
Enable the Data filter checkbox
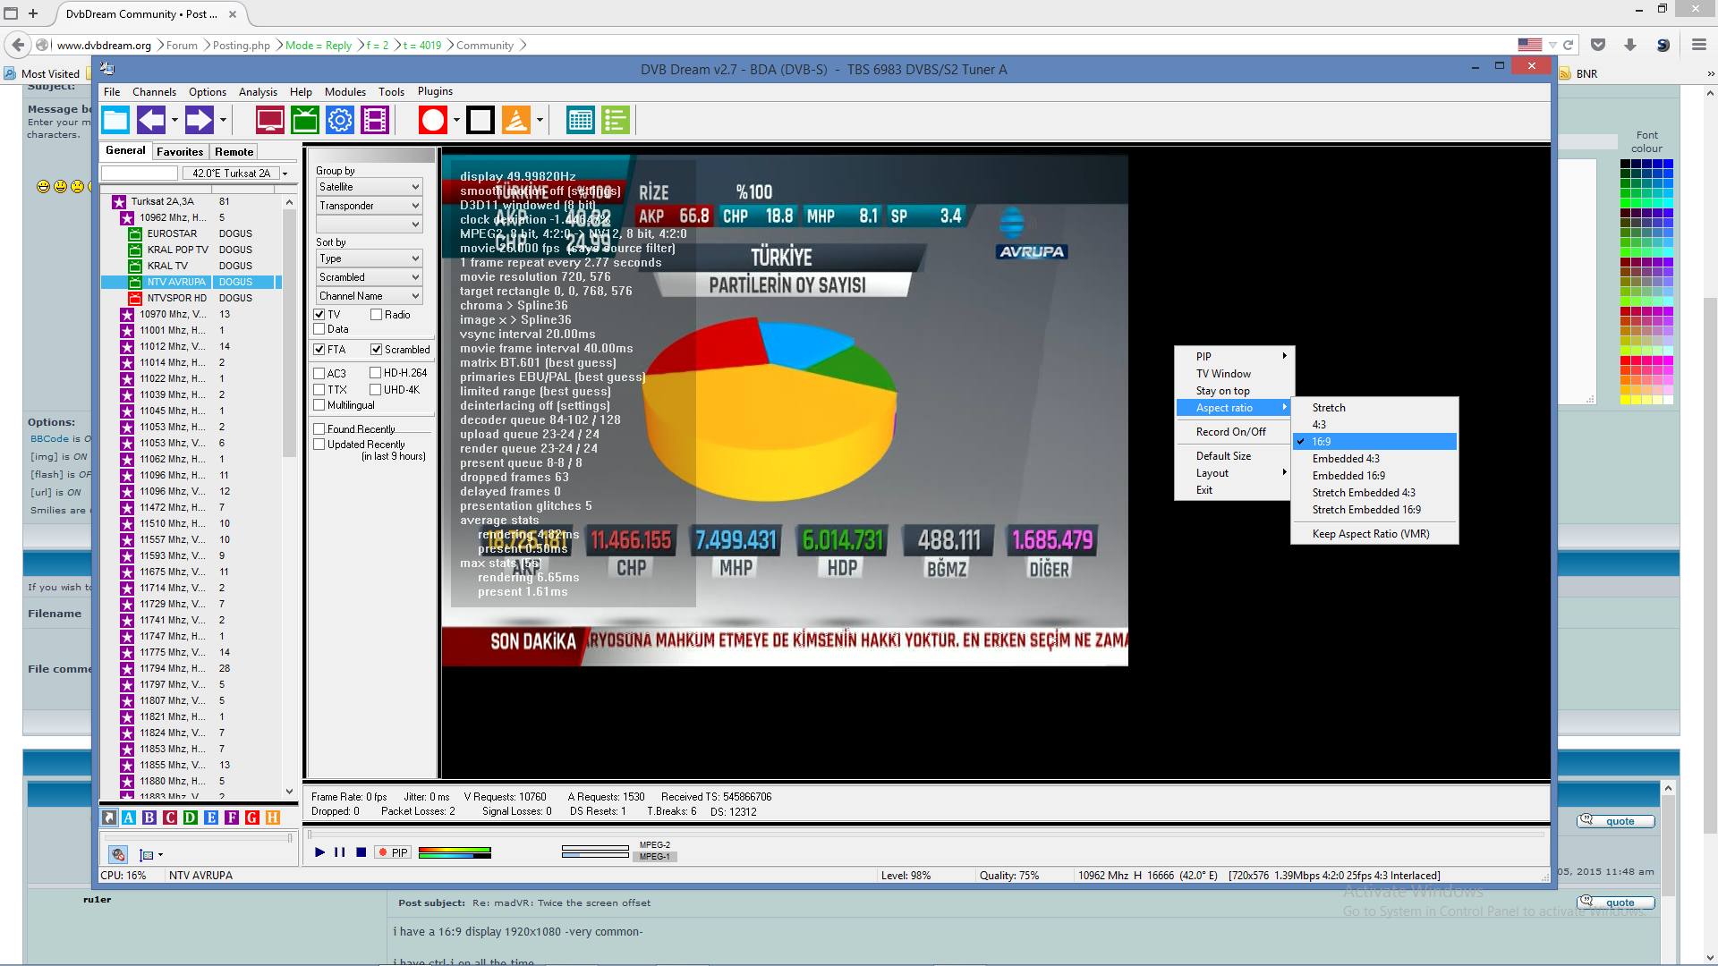(319, 329)
